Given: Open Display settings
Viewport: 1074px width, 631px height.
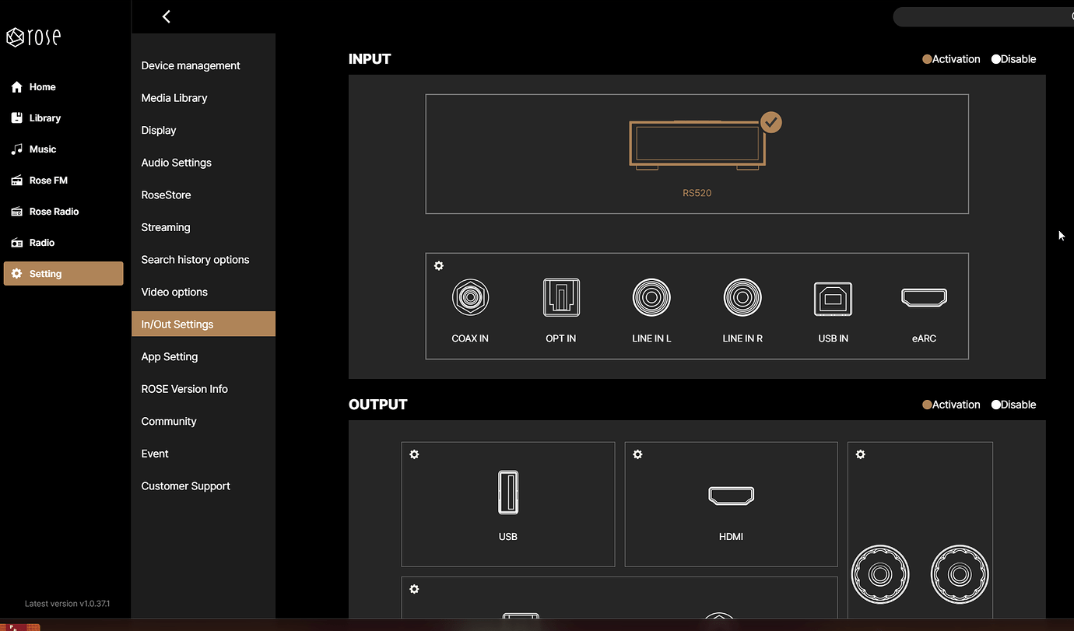Looking at the screenshot, I should point(203,130).
